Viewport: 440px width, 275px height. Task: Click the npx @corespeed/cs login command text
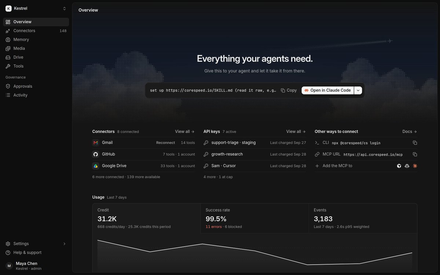pos(356,143)
